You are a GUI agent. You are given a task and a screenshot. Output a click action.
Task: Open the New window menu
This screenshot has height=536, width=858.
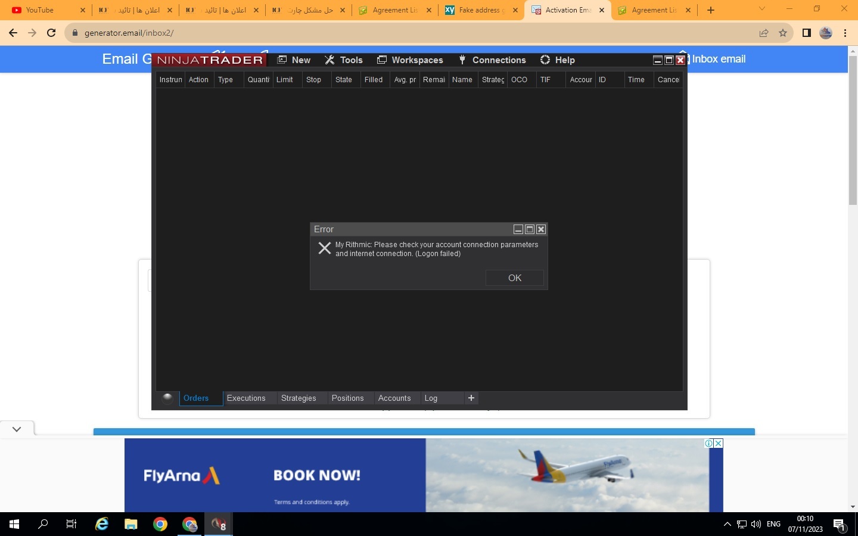[294, 60]
